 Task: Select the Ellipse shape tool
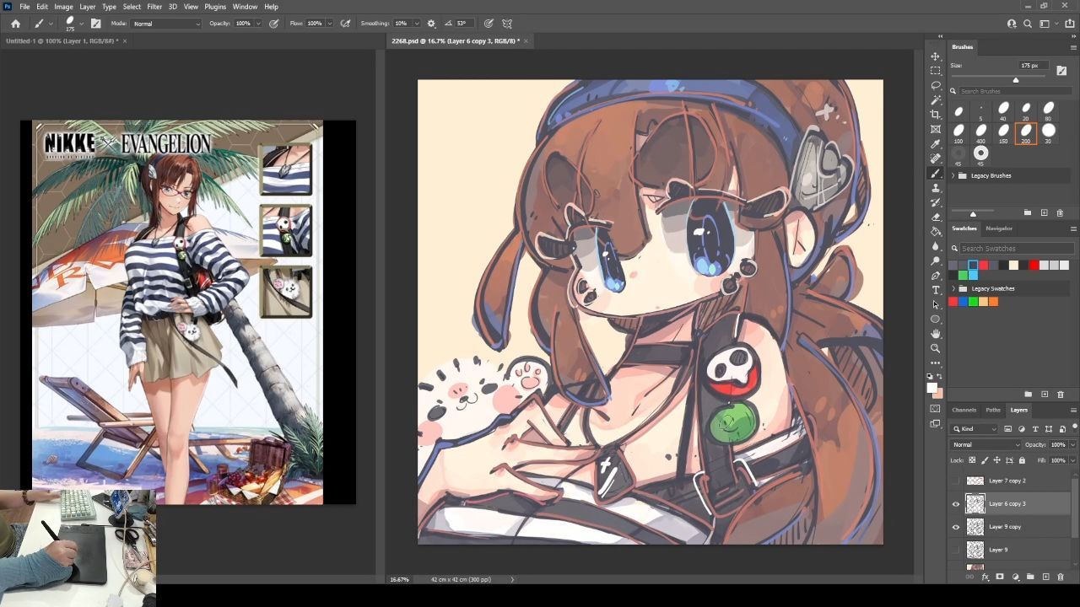pyautogui.click(x=935, y=320)
